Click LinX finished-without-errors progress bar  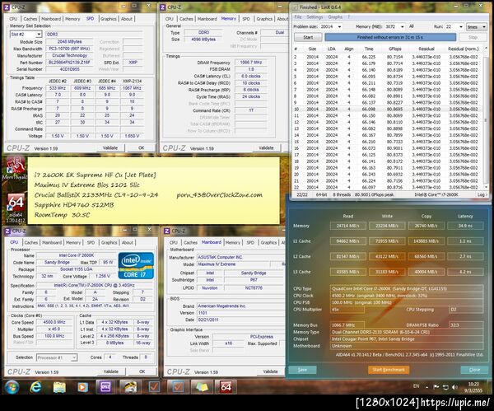[x=390, y=38]
